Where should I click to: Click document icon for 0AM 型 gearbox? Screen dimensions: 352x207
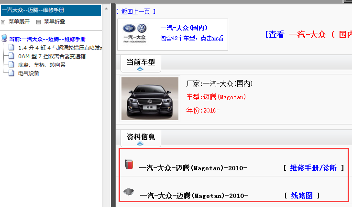click(x=11, y=56)
